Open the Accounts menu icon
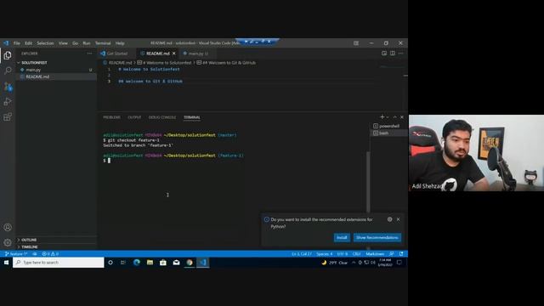 (x=8, y=227)
